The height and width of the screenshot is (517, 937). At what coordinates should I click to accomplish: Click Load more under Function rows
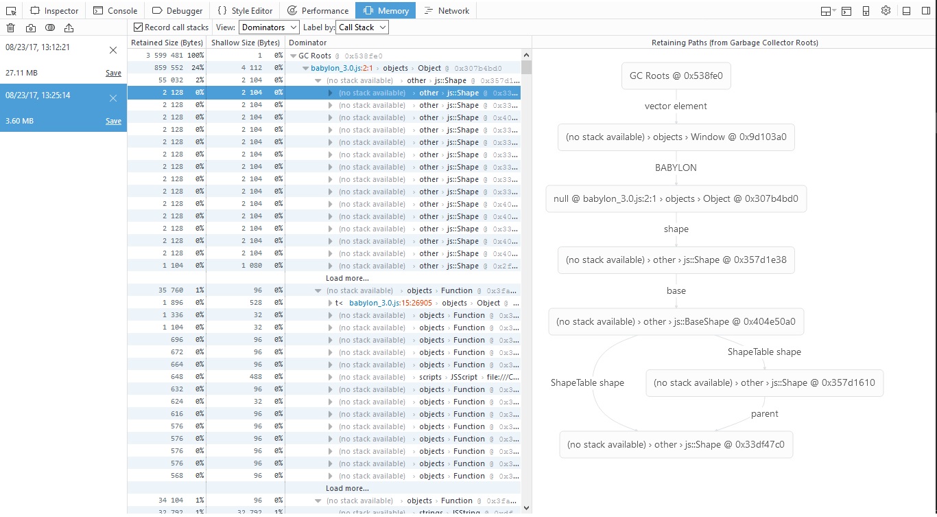point(347,488)
